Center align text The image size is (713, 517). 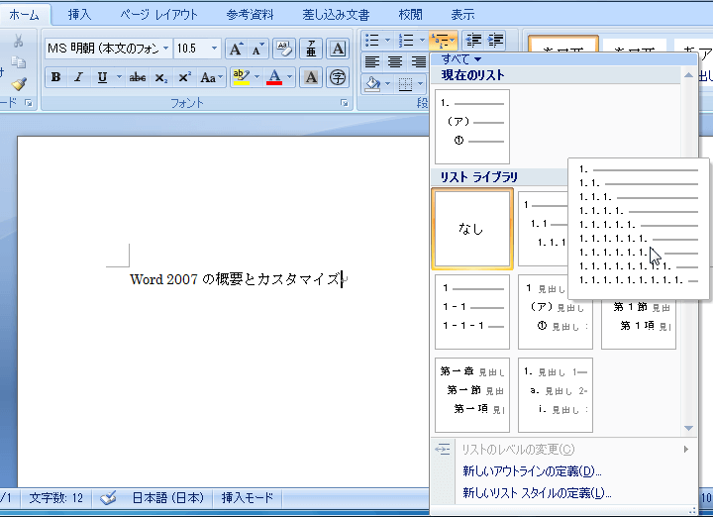point(395,61)
